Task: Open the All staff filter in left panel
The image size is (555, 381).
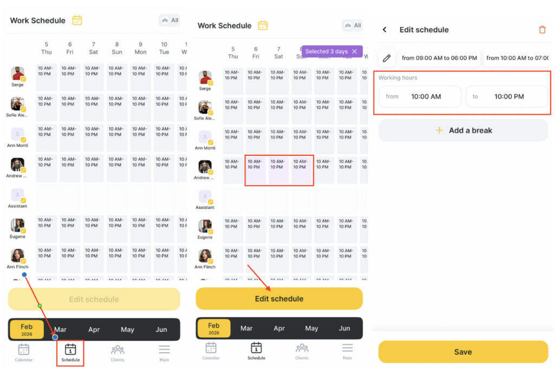Action: tap(169, 21)
